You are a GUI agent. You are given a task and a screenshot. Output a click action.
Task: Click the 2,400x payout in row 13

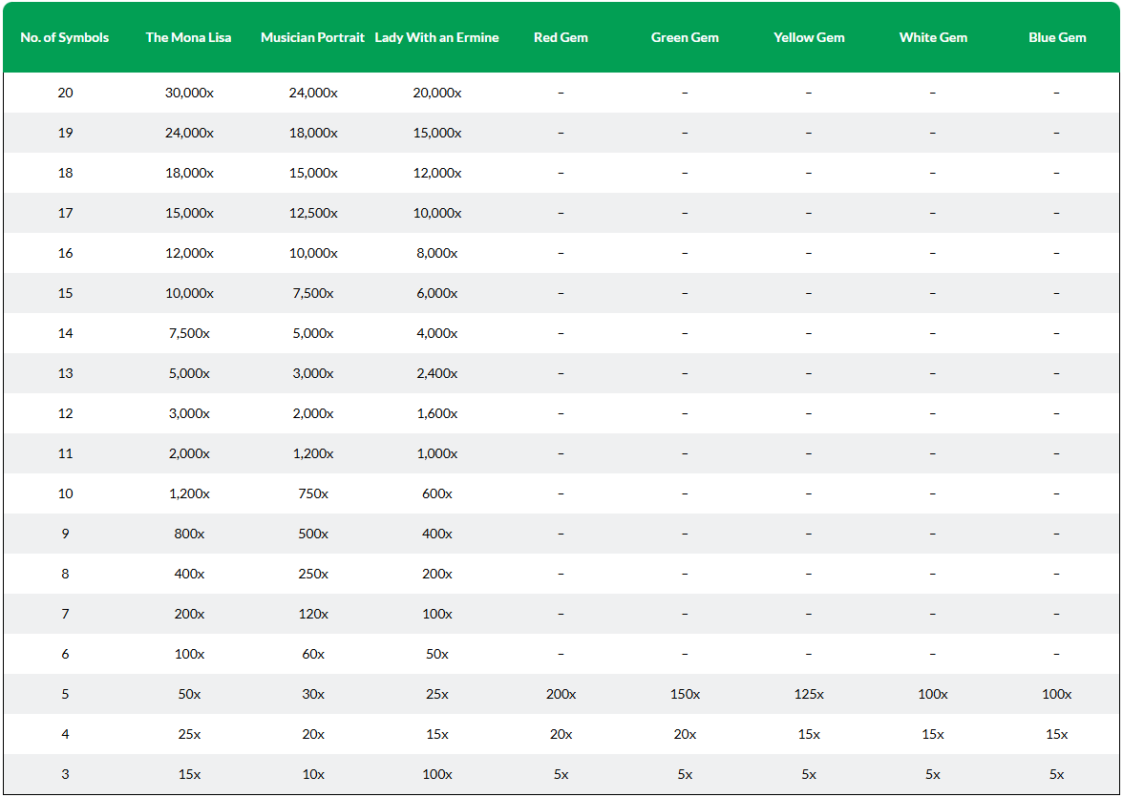437,374
